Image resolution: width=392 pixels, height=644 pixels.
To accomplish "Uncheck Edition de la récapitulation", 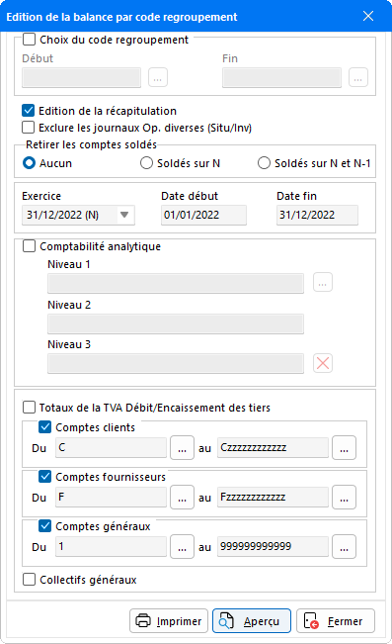I will click(x=29, y=111).
